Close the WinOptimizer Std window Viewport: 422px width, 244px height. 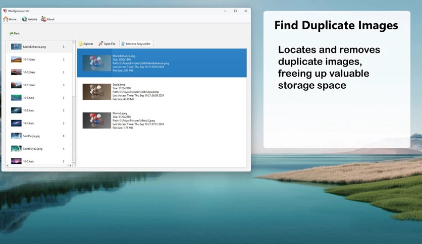(245, 11)
